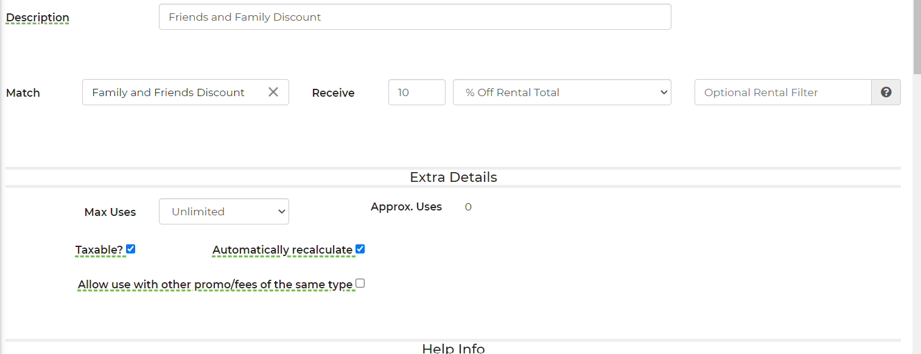Uncheck the Taxable checkbox
Viewport: 921px width, 354px height.
[130, 249]
